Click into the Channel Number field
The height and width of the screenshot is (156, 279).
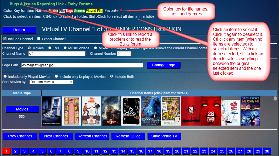[124, 53]
